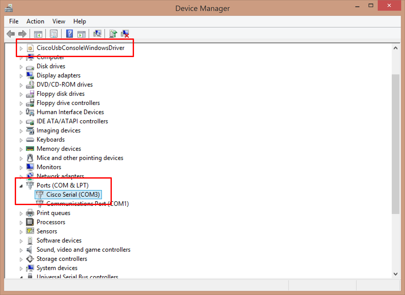The image size is (405, 295).
Task: Open the File menu
Action: [14, 21]
